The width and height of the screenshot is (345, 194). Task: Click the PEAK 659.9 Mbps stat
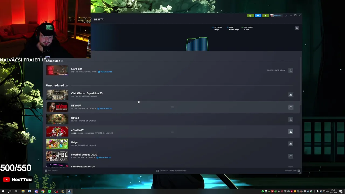pos(233,28)
